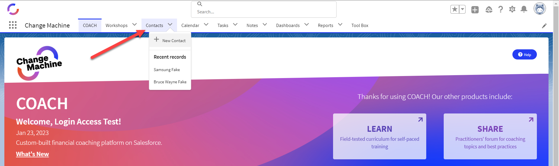
Task: Expand the Tasks chevron menu
Action: tap(235, 25)
